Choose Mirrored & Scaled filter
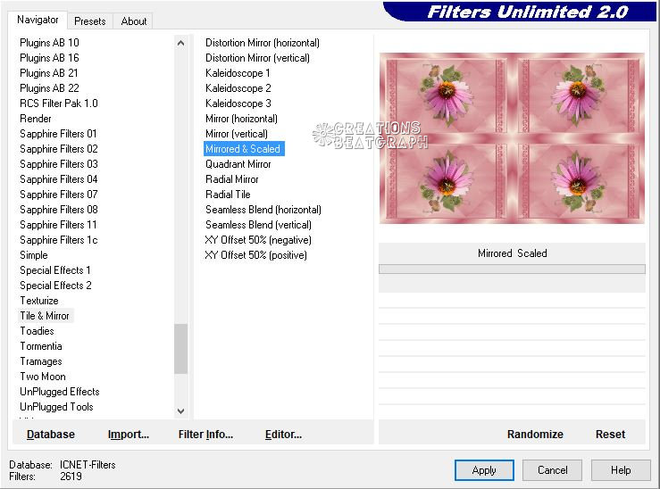Screen dimensions: 660x489 244,149
